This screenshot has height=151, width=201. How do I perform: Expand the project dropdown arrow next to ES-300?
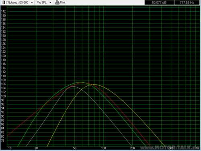(32, 2)
